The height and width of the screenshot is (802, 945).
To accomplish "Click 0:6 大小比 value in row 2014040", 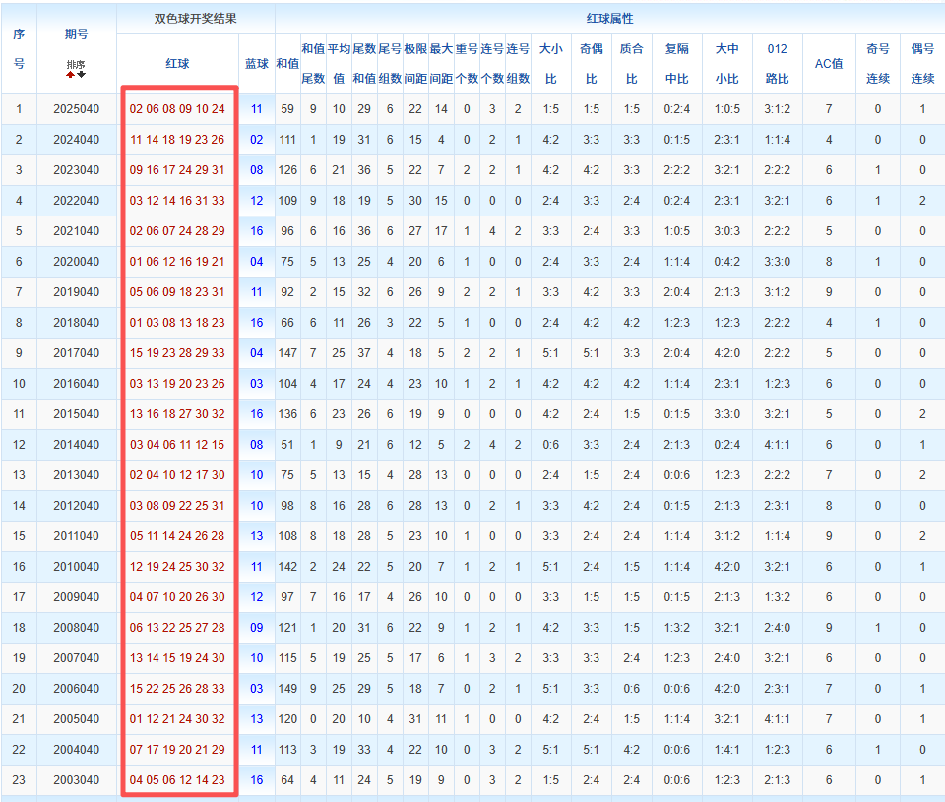I will [x=550, y=445].
